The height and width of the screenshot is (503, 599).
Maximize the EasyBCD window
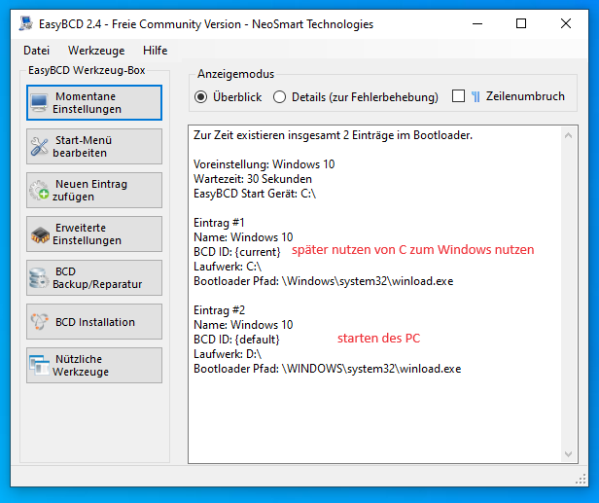(521, 23)
